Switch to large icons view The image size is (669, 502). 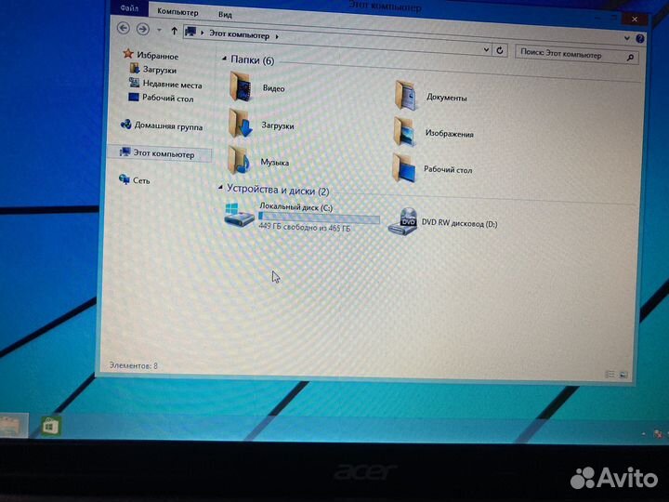click(x=623, y=375)
